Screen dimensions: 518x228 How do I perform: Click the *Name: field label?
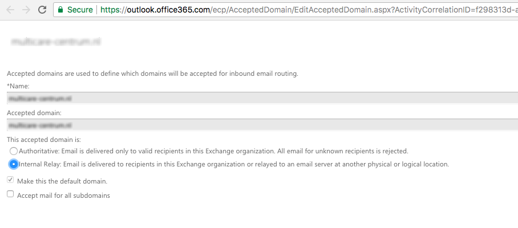pyautogui.click(x=18, y=86)
